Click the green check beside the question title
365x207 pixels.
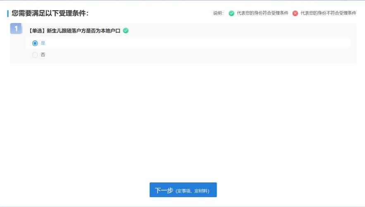point(126,30)
